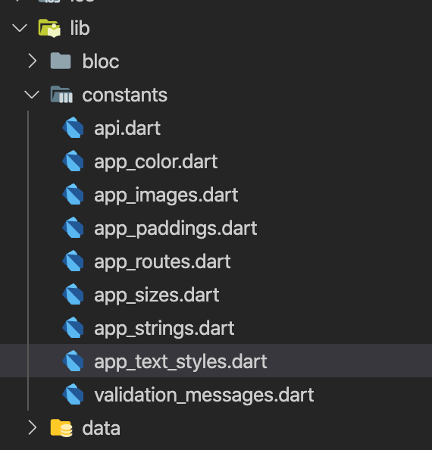Expand the bloc folder chevron

pos(33,61)
